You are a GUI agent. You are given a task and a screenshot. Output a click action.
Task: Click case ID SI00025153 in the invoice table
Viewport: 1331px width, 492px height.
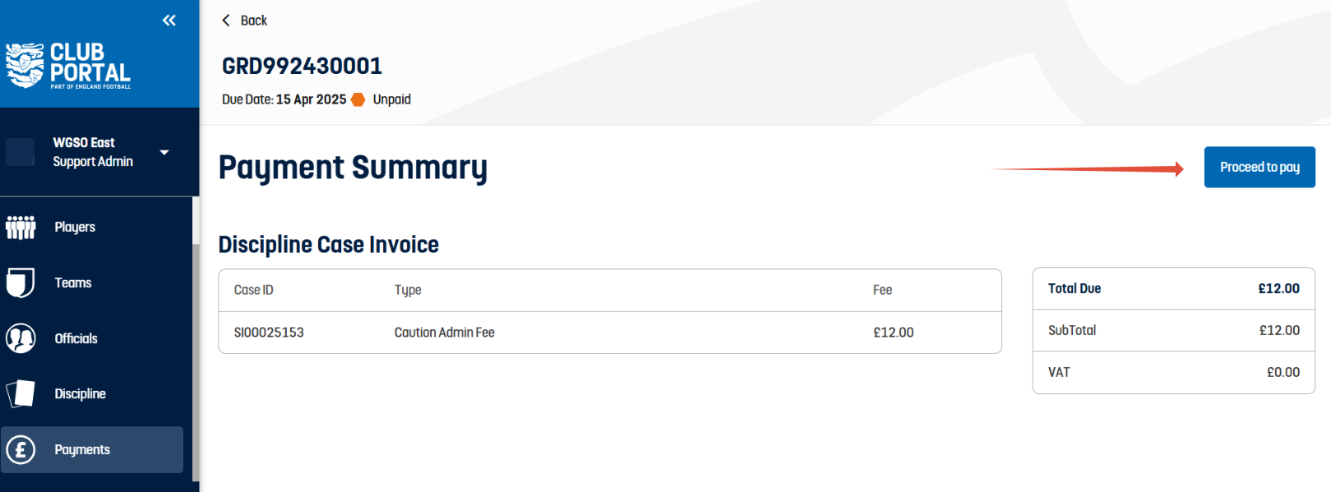(269, 333)
